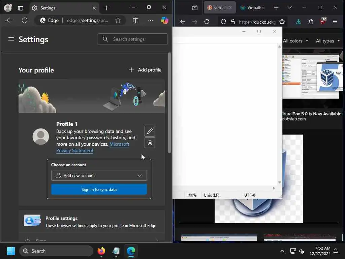The image size is (345, 259).
Task: Open Microsoft Edge from the taskbar
Action: [x=131, y=251]
